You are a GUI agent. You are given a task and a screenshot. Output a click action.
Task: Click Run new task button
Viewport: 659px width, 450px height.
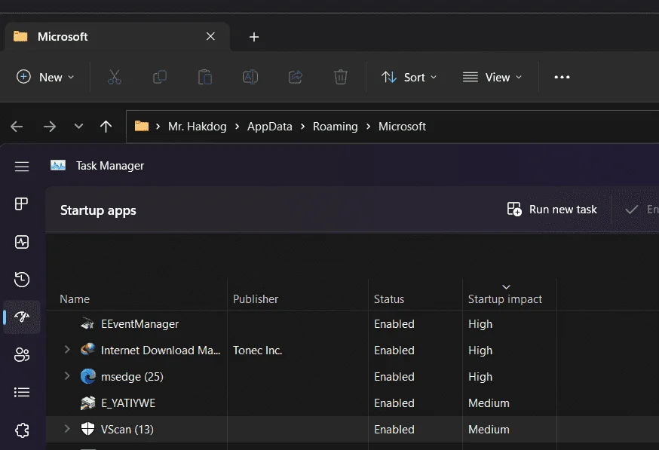(x=552, y=210)
